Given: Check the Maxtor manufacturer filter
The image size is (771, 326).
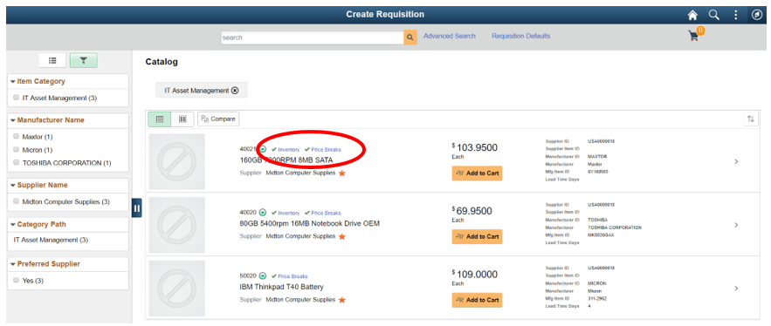Looking at the screenshot, I should tap(17, 136).
